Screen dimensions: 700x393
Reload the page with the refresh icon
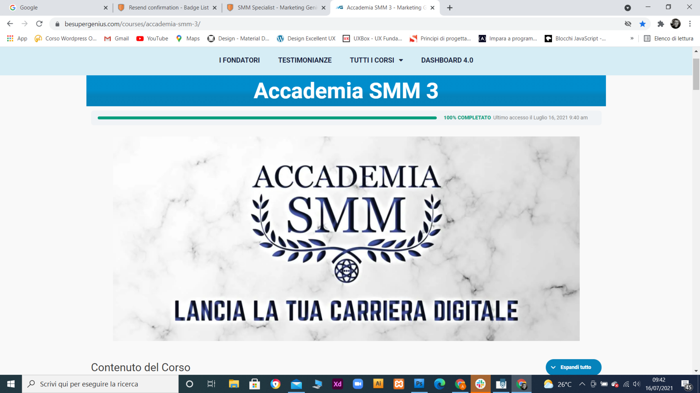[x=39, y=24]
